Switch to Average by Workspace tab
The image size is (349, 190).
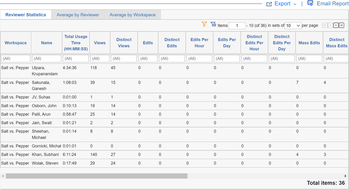[132, 15]
